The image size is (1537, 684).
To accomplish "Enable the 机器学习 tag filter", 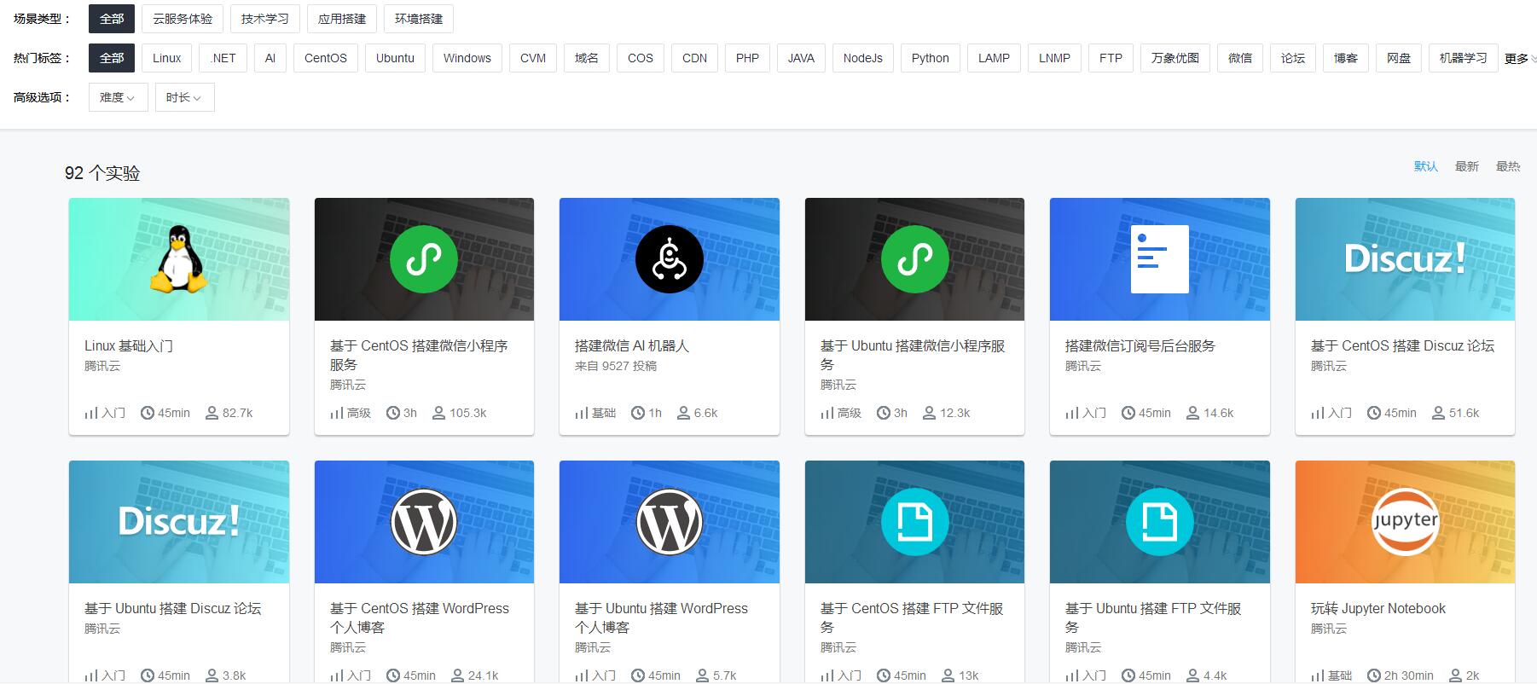I will pyautogui.click(x=1463, y=58).
